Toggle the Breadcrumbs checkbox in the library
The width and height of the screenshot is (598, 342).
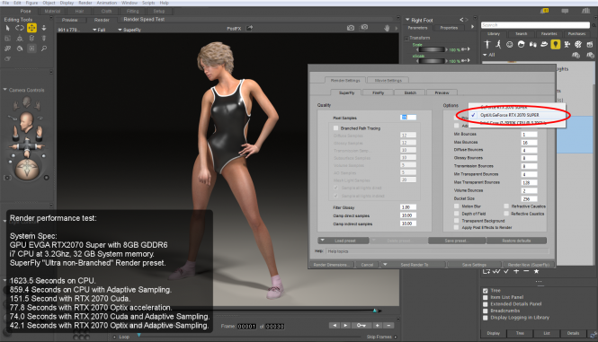486,311
